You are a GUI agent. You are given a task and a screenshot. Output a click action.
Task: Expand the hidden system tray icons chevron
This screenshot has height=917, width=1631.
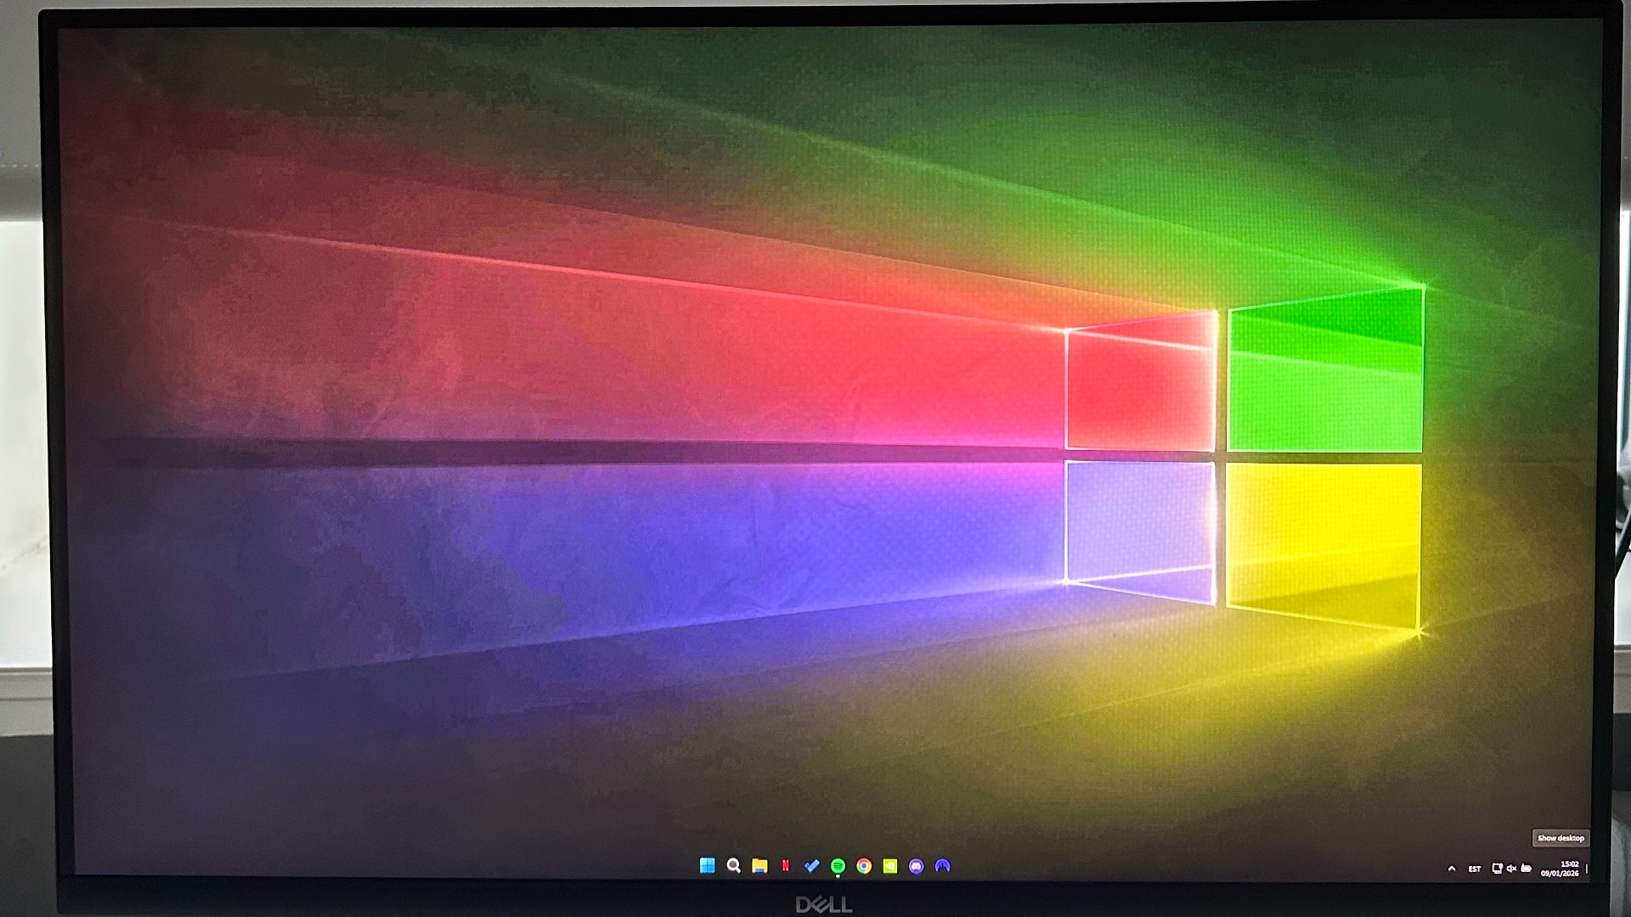(1452, 869)
